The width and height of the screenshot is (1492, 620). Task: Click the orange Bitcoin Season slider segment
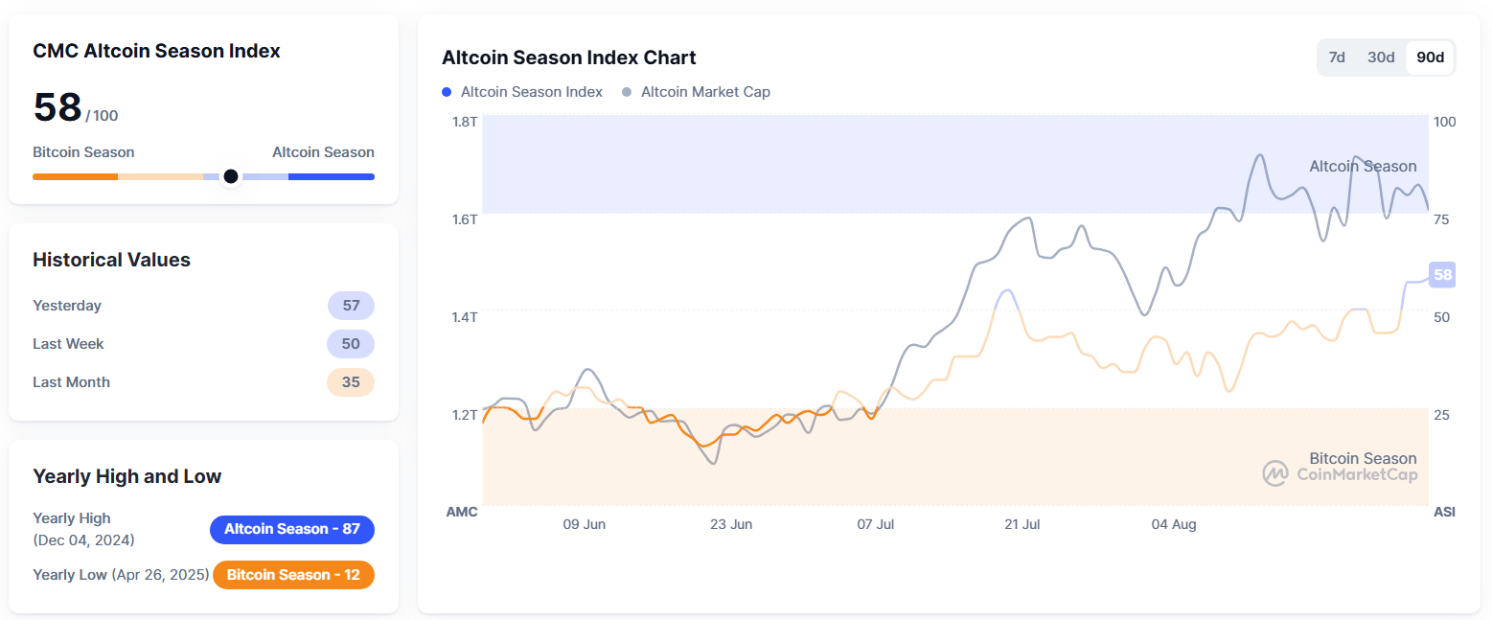click(75, 176)
